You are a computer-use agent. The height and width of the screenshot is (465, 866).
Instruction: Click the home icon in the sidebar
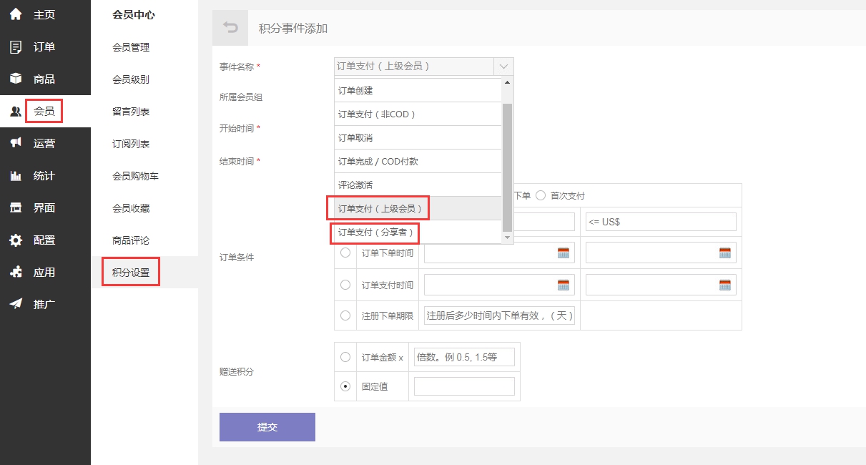pos(16,14)
